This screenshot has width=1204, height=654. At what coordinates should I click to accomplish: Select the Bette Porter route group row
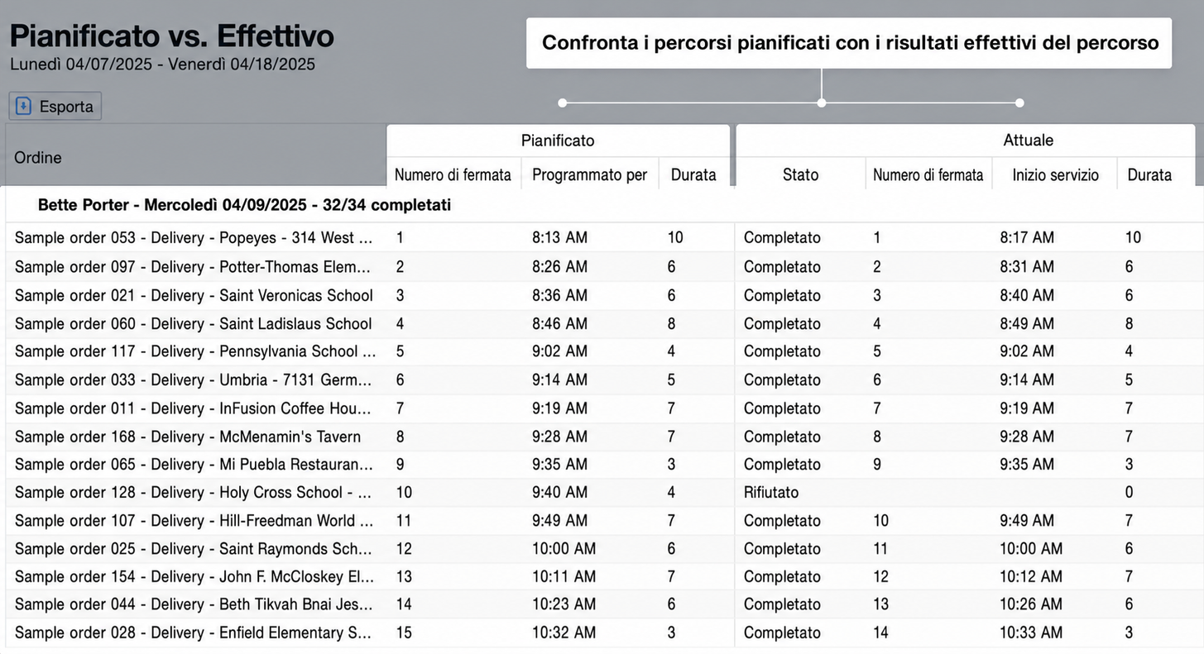coord(602,205)
